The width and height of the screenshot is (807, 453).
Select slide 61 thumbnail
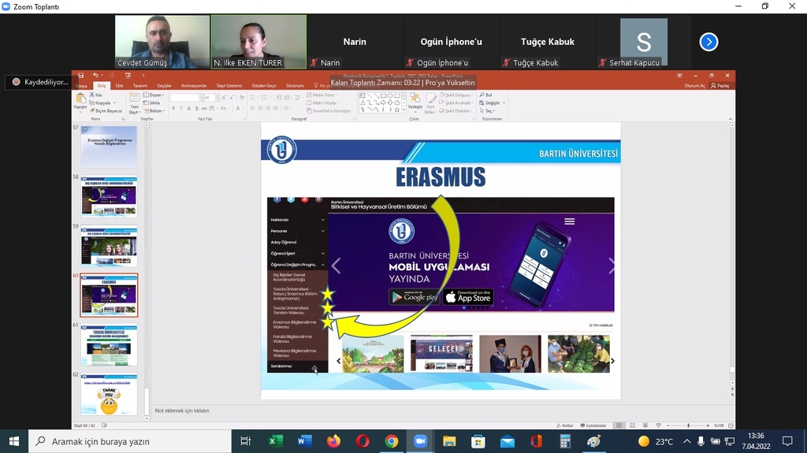[x=109, y=345]
